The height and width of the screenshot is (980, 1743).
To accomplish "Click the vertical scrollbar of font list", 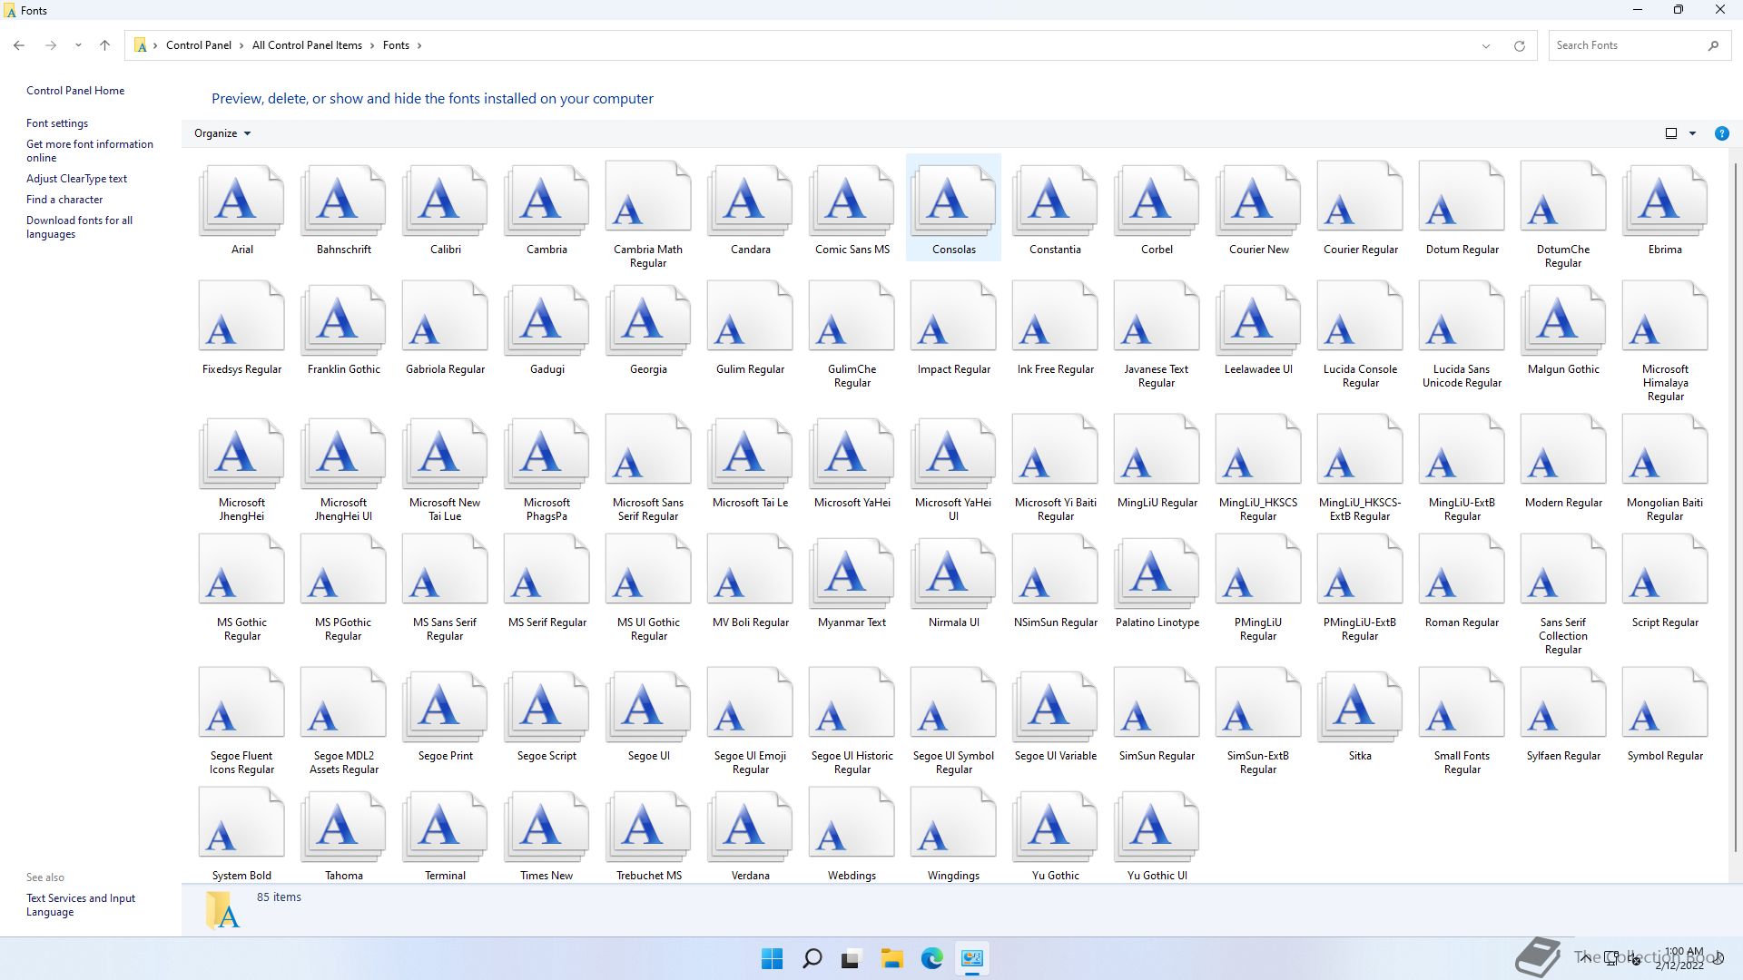I will coord(1736,508).
